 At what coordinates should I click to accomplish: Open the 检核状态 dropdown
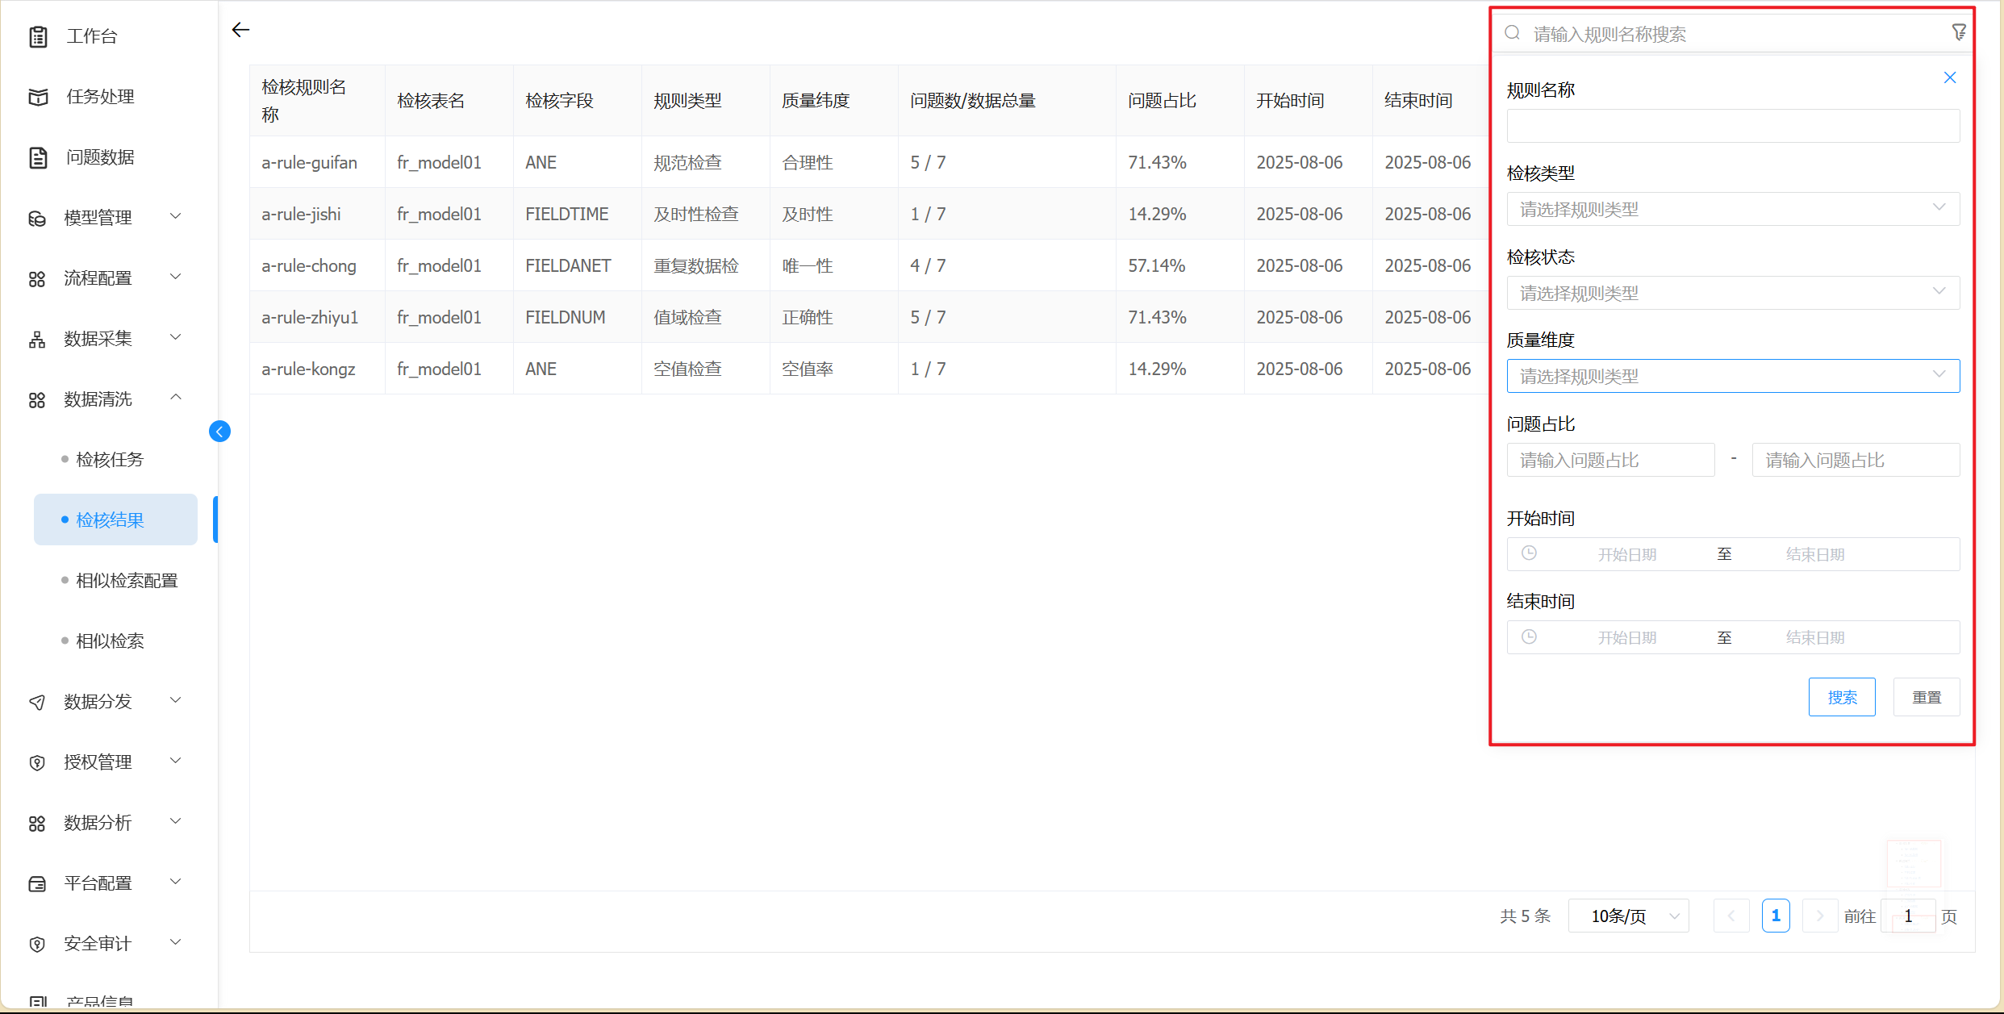pos(1732,293)
